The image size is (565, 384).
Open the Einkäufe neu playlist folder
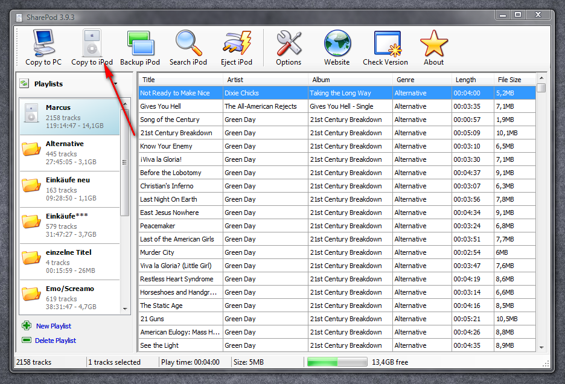tap(69, 189)
